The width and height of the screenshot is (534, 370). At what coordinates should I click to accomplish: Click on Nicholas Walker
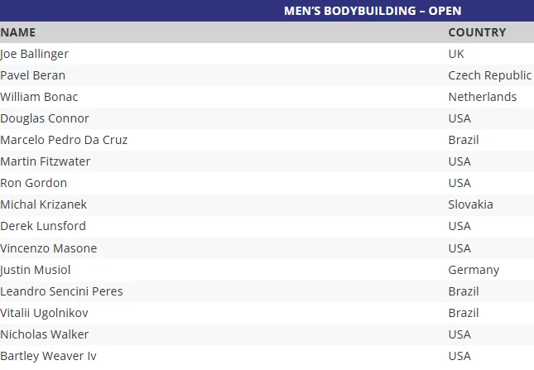45,334
